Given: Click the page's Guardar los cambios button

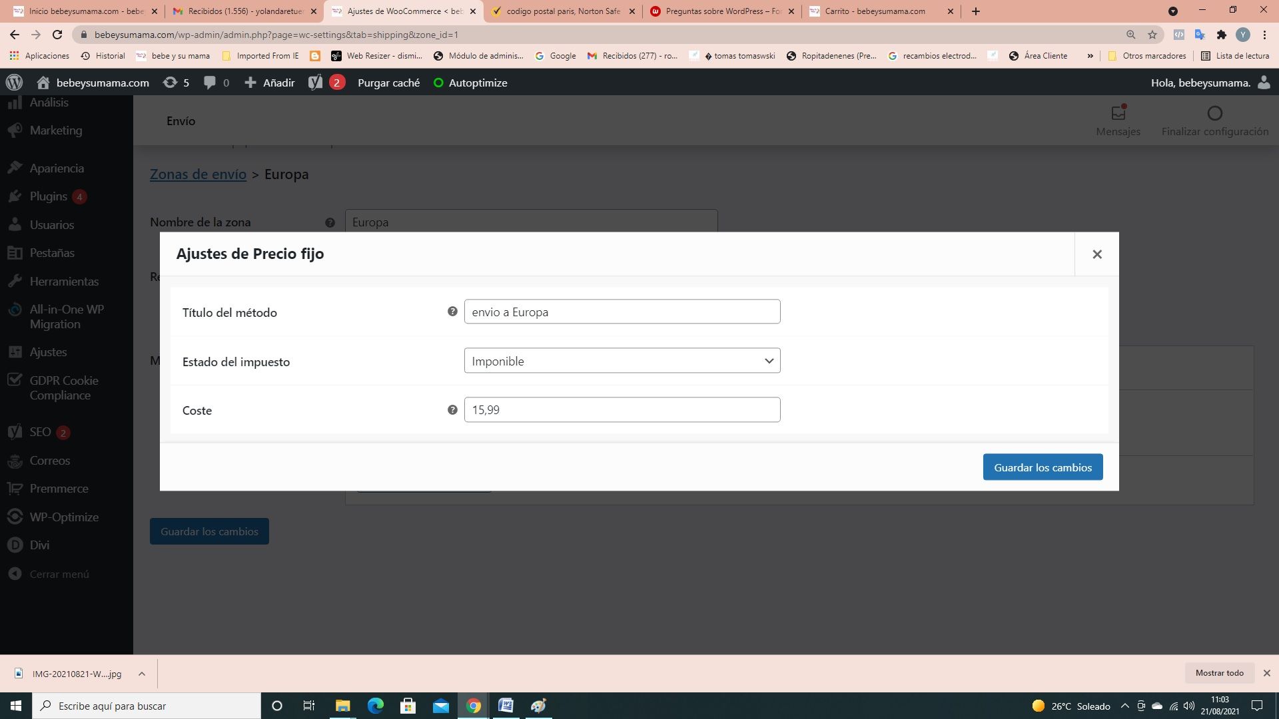Looking at the screenshot, I should point(209,531).
